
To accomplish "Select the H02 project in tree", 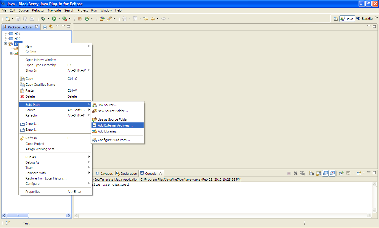I will click(x=15, y=39).
